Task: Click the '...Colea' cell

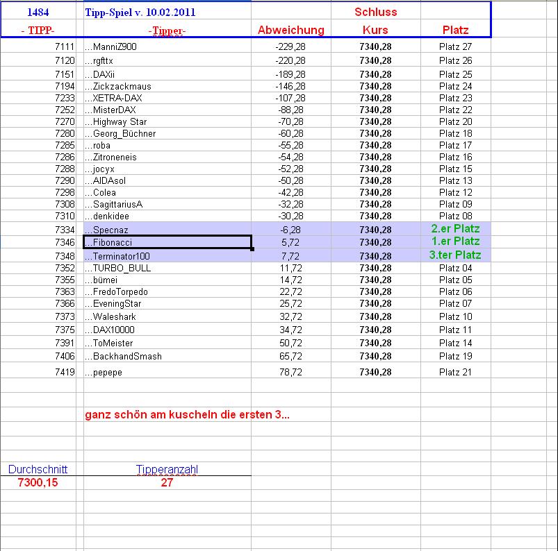Action: [167, 192]
